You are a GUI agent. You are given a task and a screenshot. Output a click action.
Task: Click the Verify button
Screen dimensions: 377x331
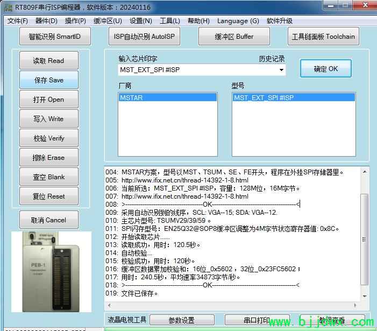(x=48, y=138)
